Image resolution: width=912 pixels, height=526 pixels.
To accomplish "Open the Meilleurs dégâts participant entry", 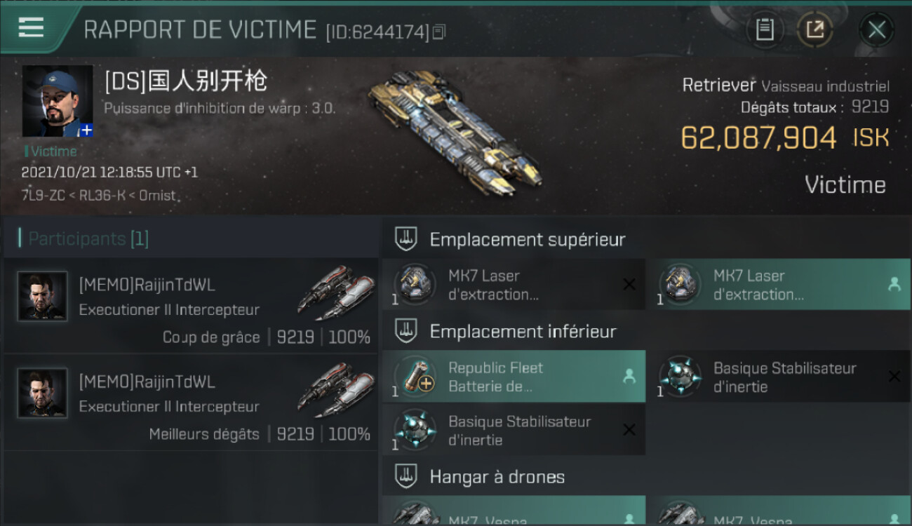I will click(191, 403).
